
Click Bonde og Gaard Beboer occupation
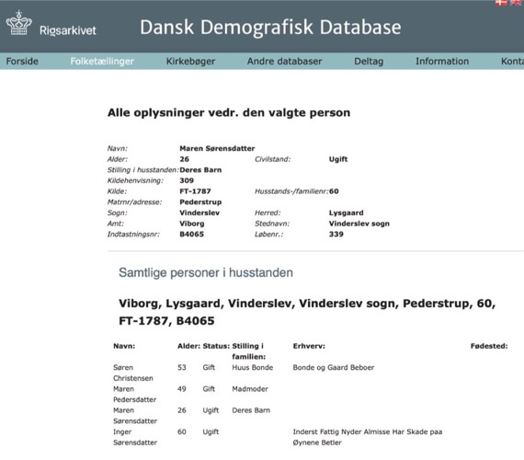click(x=334, y=367)
